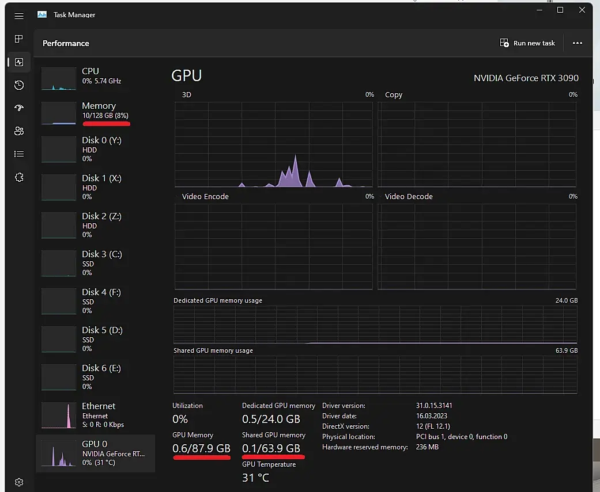Open the 3D graph engine dropdown
Viewport: 600px width, 492px height.
[x=187, y=95]
